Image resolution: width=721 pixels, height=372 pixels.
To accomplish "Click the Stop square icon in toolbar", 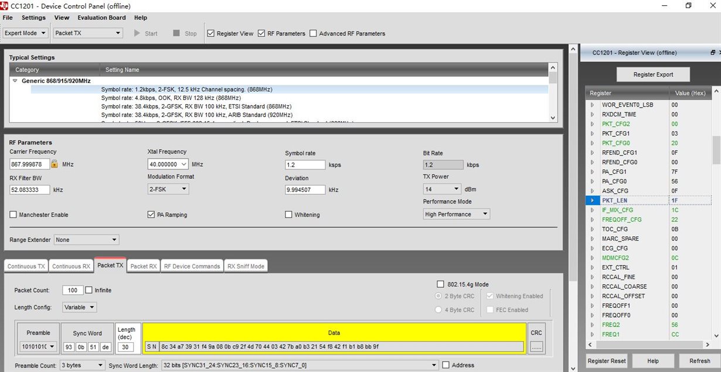I will tap(176, 33).
